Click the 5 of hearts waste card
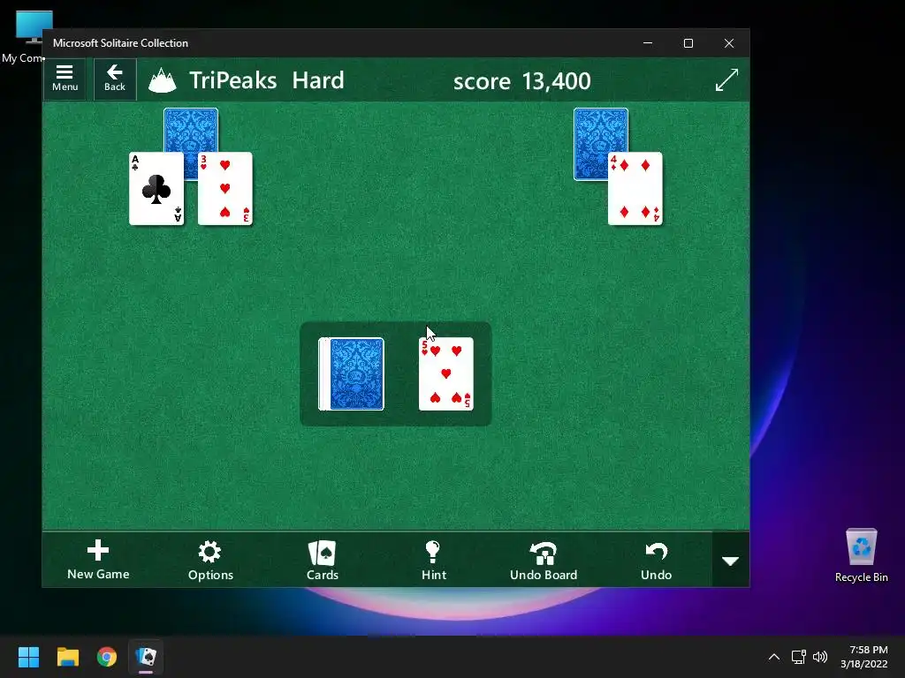The height and width of the screenshot is (678, 905). [x=446, y=374]
